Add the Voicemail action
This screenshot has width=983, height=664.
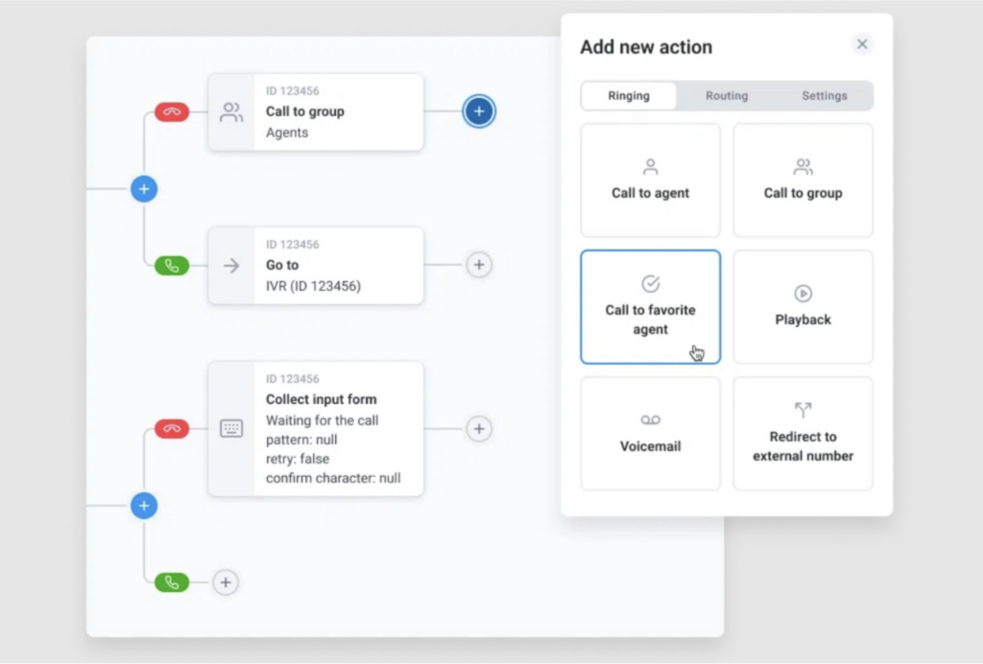(x=650, y=434)
